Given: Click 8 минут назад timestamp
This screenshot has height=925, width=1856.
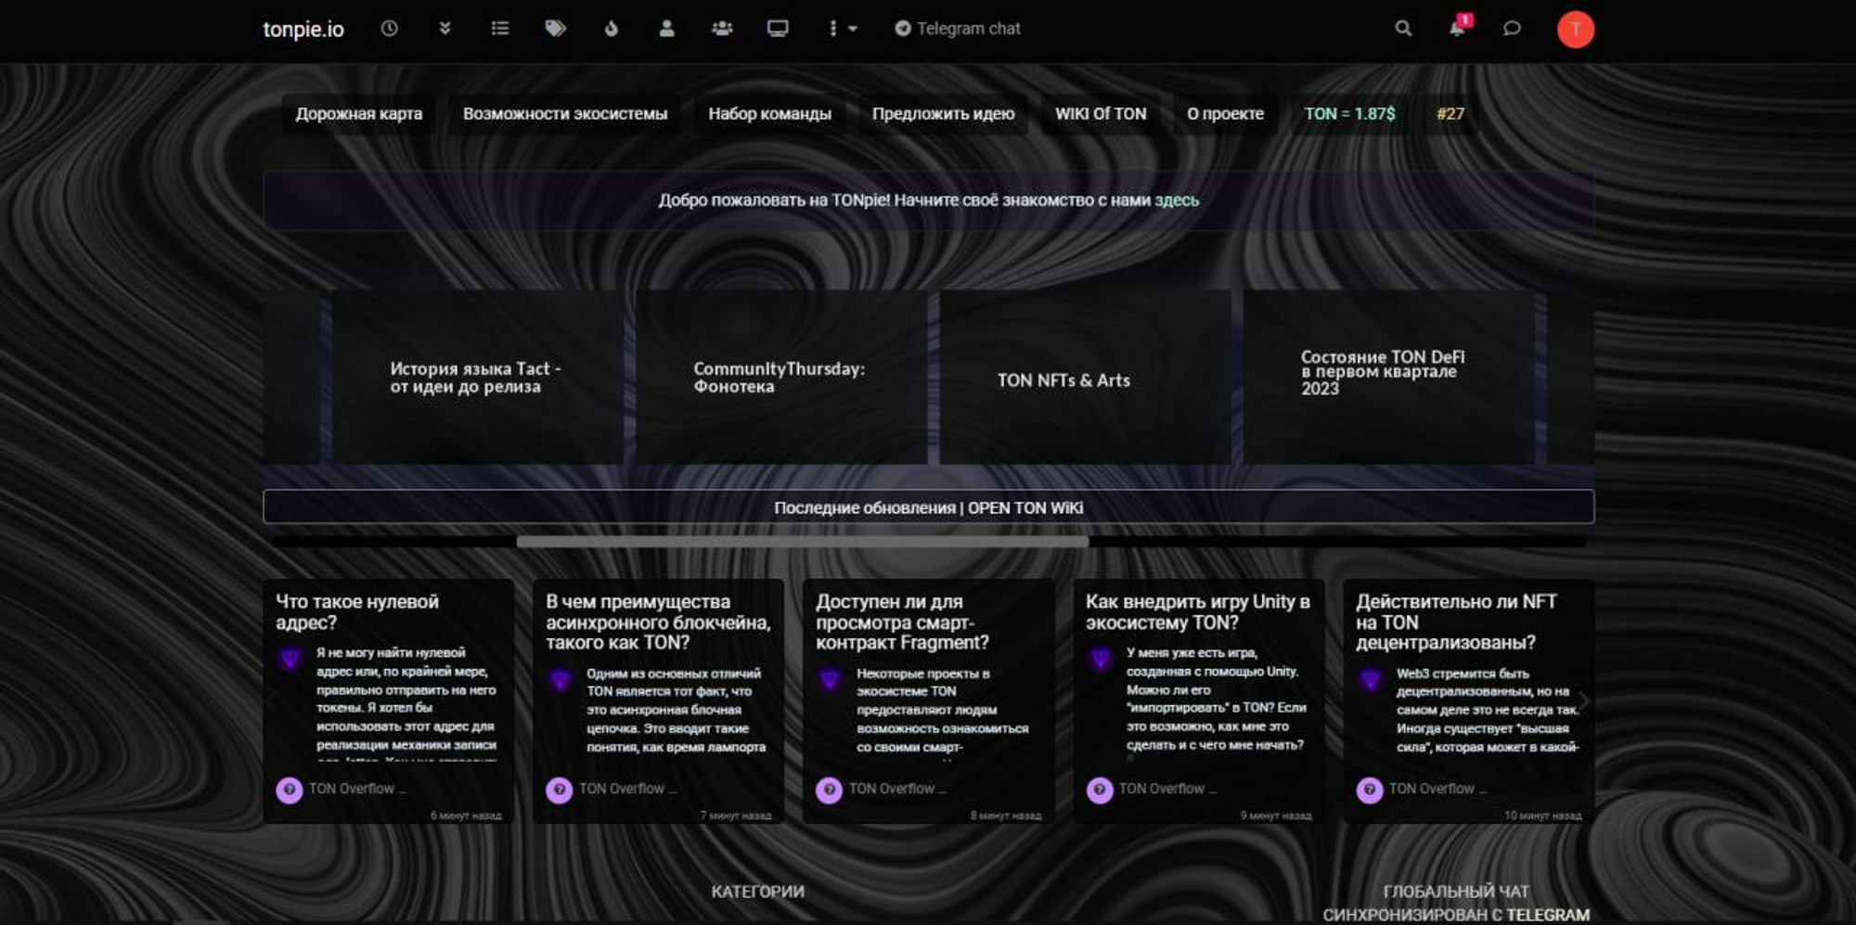Looking at the screenshot, I should tap(1006, 816).
